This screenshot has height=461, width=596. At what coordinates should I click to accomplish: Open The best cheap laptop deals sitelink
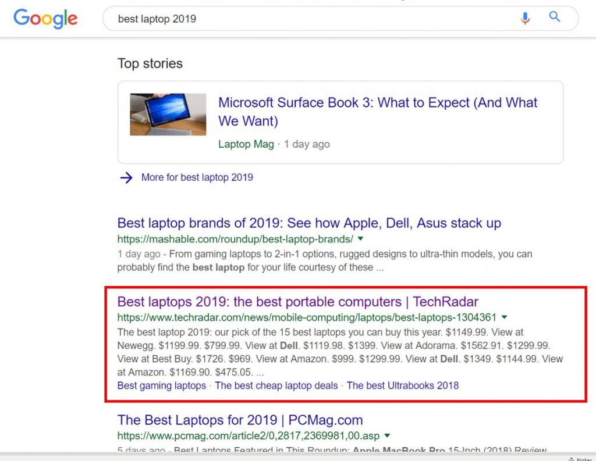click(276, 385)
